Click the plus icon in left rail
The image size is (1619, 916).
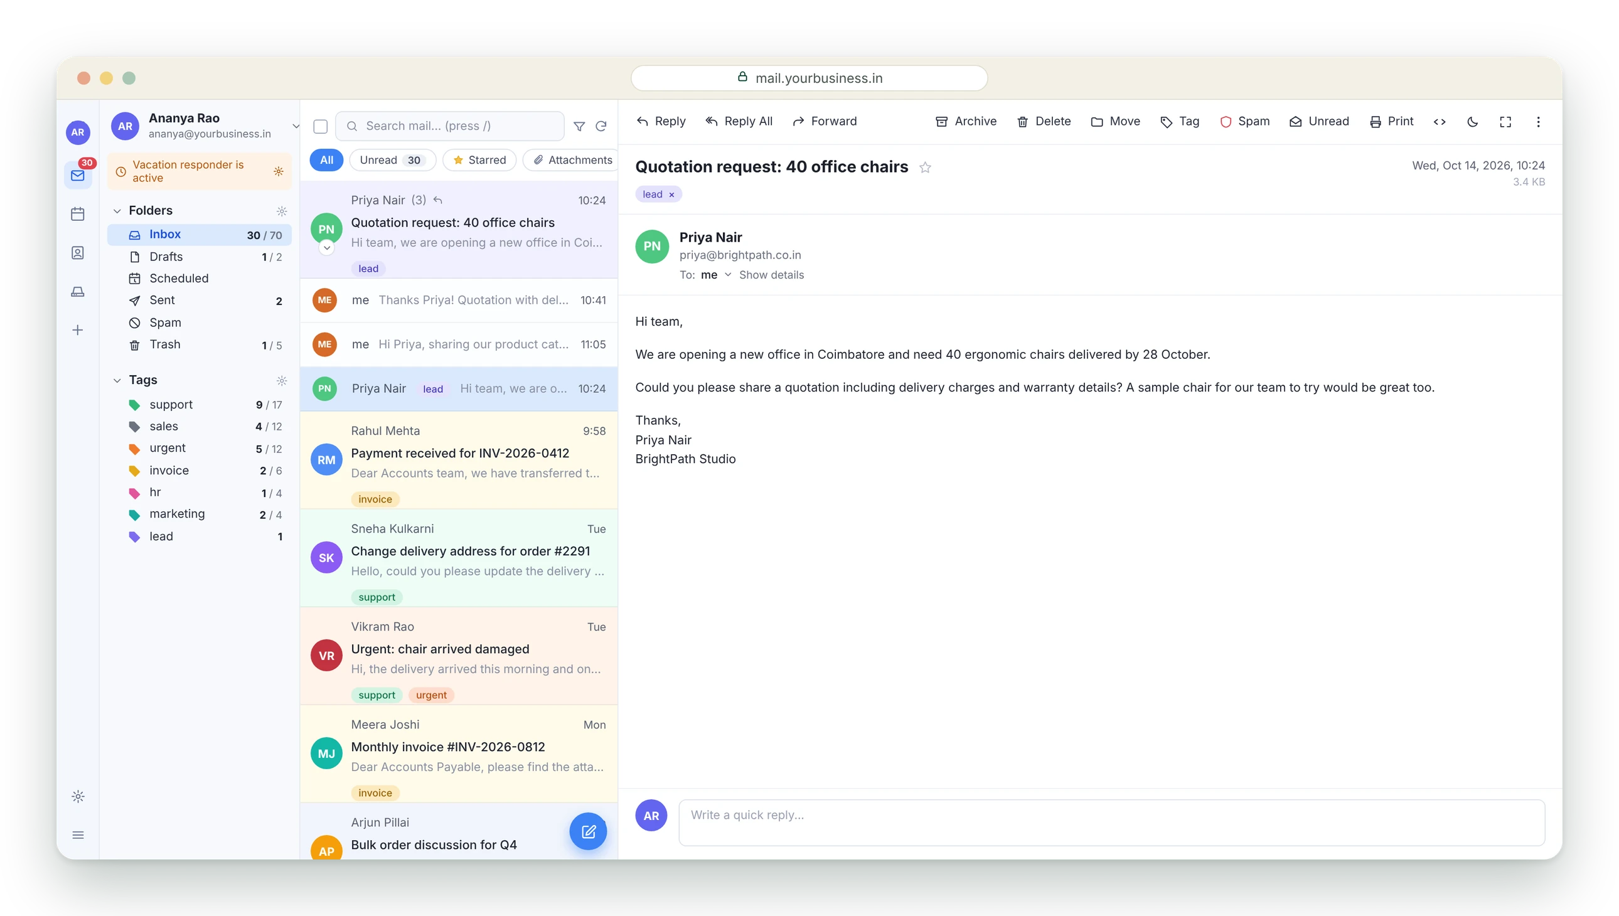[x=77, y=329]
